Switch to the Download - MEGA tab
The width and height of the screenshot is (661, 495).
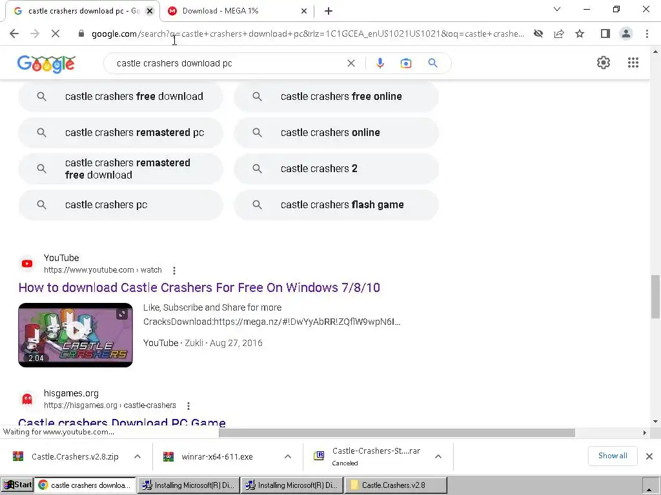point(236,11)
